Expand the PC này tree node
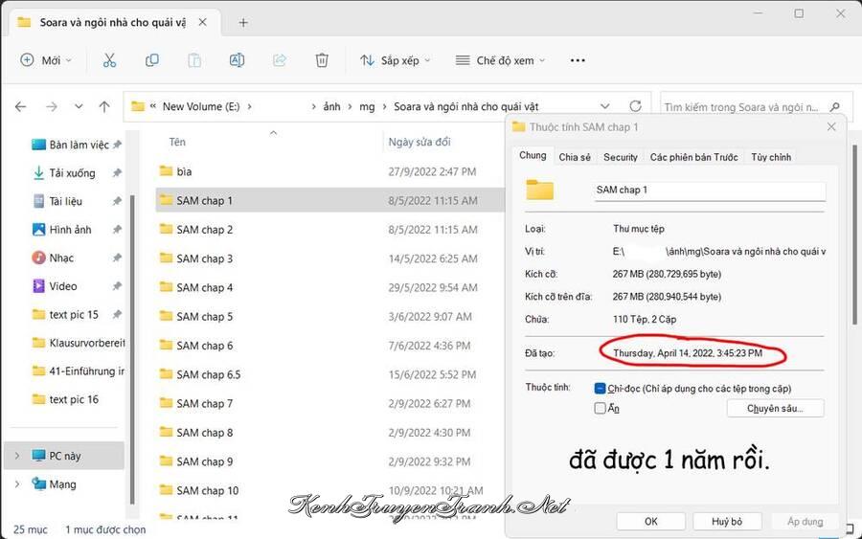The height and width of the screenshot is (539, 862). [x=17, y=456]
